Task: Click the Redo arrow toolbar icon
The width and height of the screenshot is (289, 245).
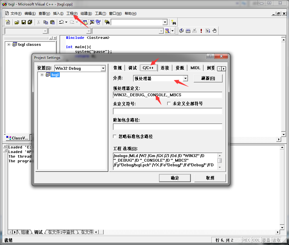Action: coord(72,22)
